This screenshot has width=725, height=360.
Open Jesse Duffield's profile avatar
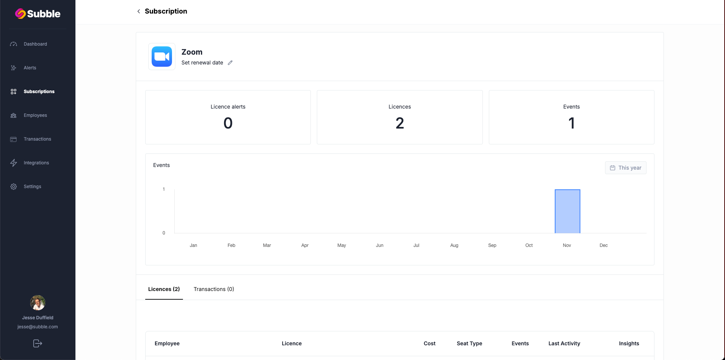tap(38, 303)
